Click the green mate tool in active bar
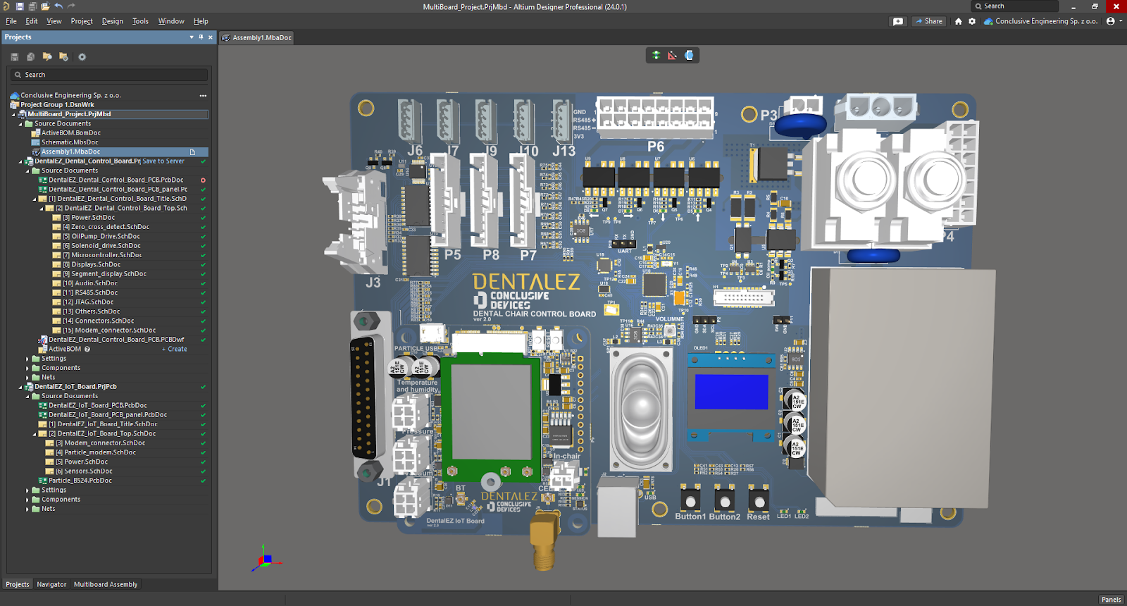 [x=656, y=55]
